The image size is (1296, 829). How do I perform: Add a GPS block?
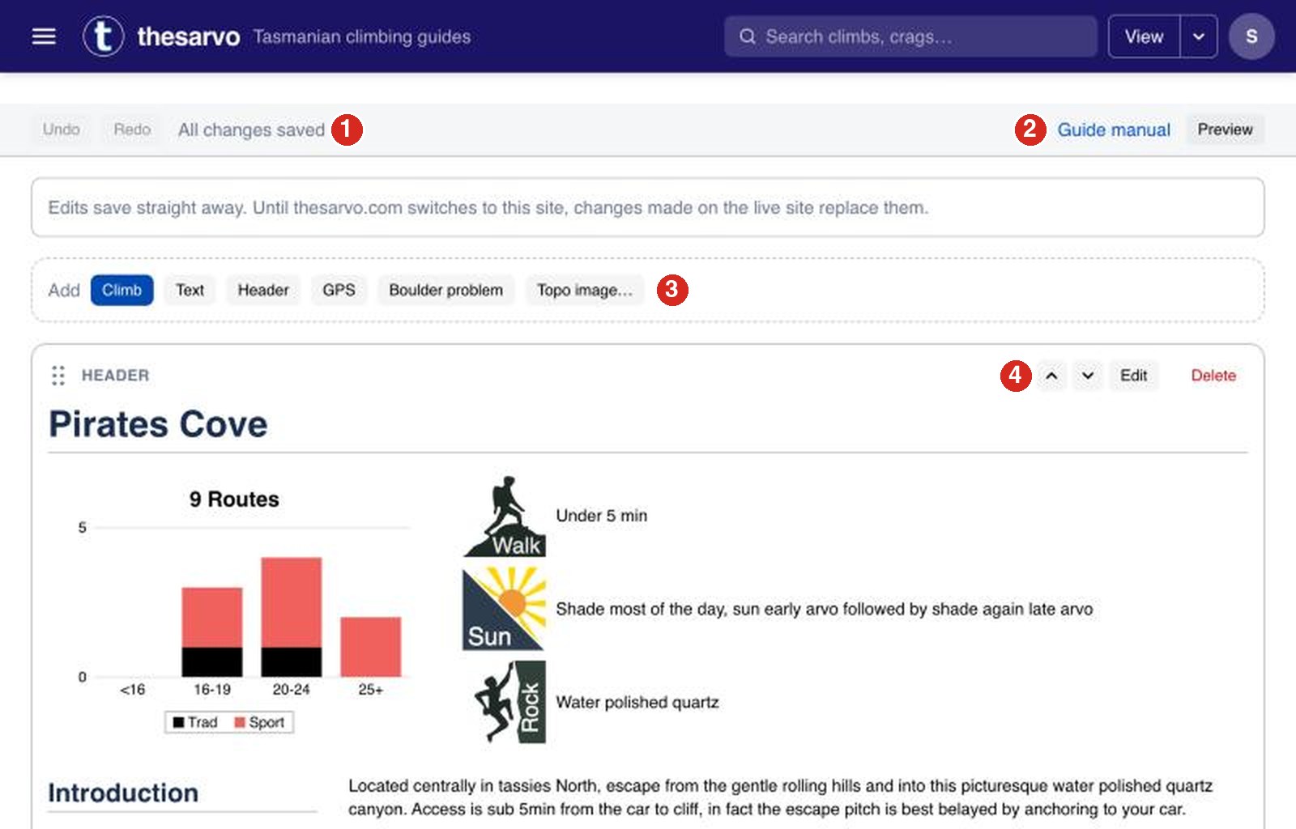(x=339, y=290)
